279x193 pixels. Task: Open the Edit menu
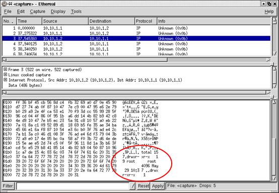pyautogui.click(x=21, y=12)
